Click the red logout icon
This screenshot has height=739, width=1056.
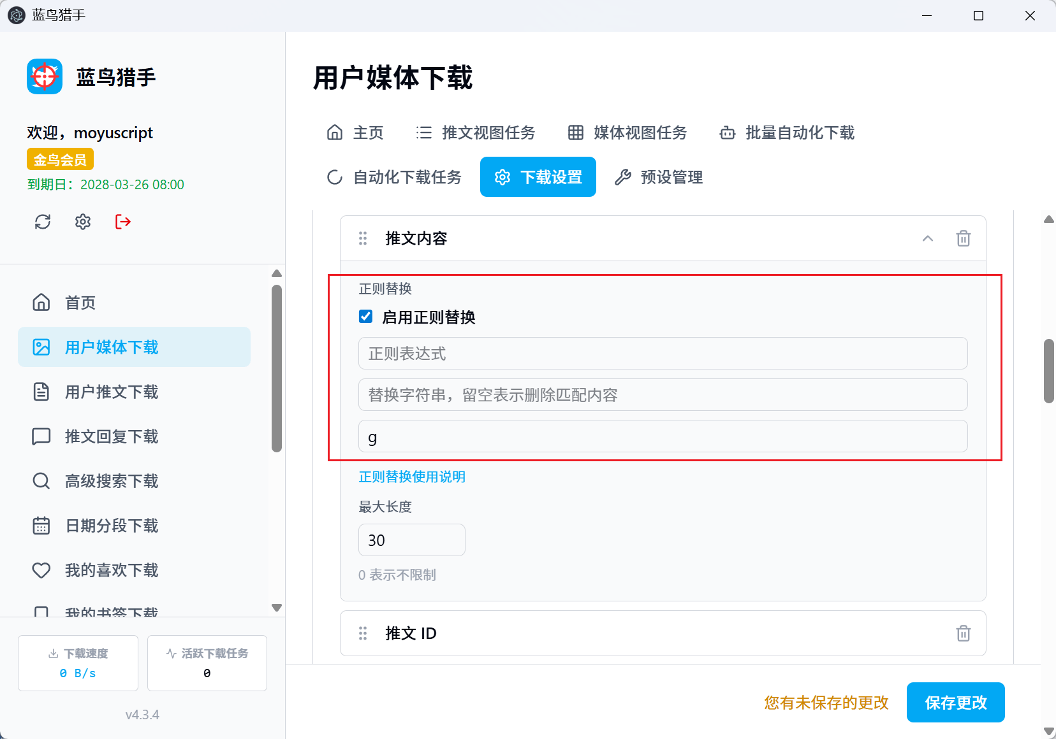pos(123,222)
